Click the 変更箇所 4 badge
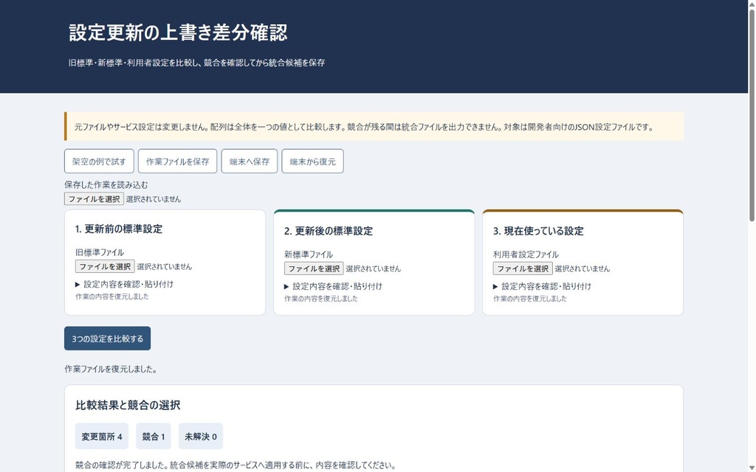 click(102, 437)
